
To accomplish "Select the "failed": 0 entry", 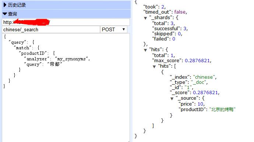I will point(163,39).
